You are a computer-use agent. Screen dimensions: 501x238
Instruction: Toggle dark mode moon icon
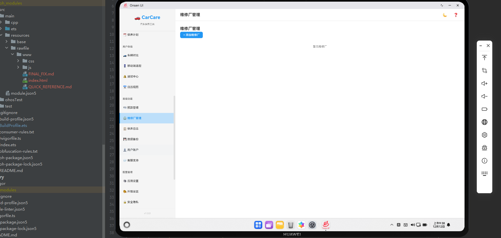click(x=445, y=15)
